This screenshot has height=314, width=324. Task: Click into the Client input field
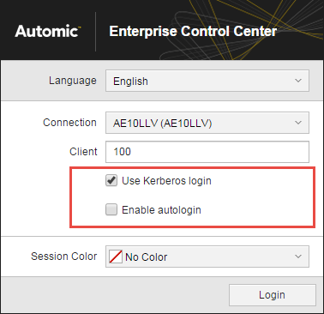207,152
